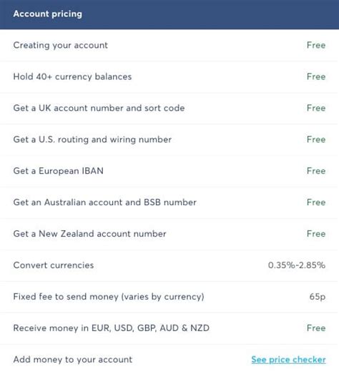Click the Convert currencies label

tap(54, 265)
